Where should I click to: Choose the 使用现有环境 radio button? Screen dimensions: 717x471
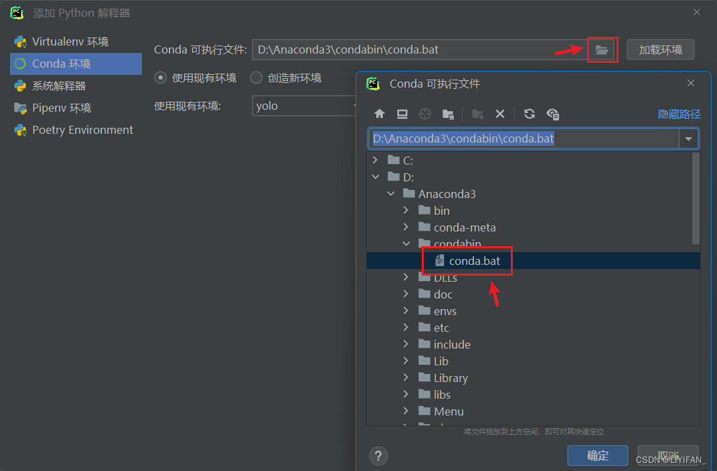pos(161,78)
